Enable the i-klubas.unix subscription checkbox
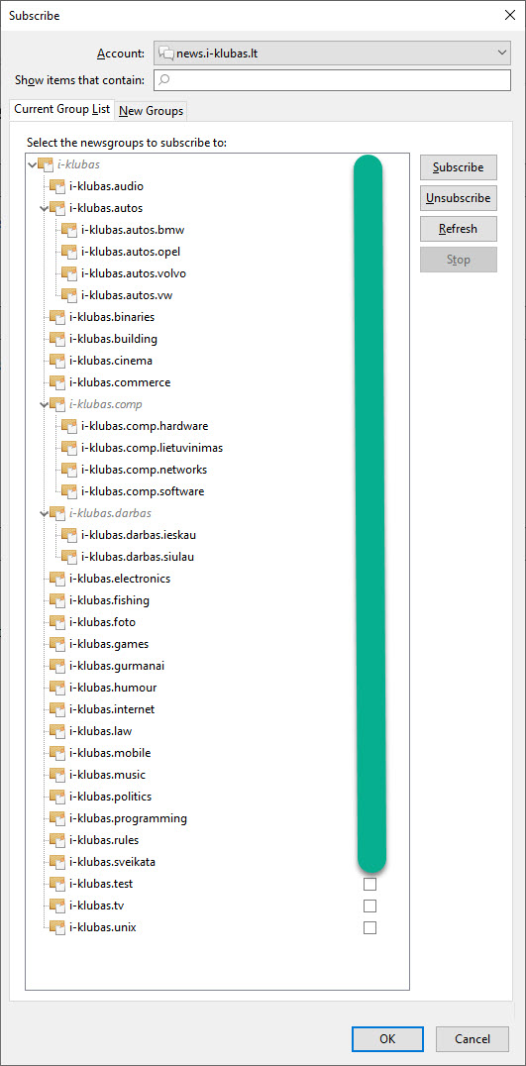Screen dimensions: 526x1066 (x=369, y=927)
